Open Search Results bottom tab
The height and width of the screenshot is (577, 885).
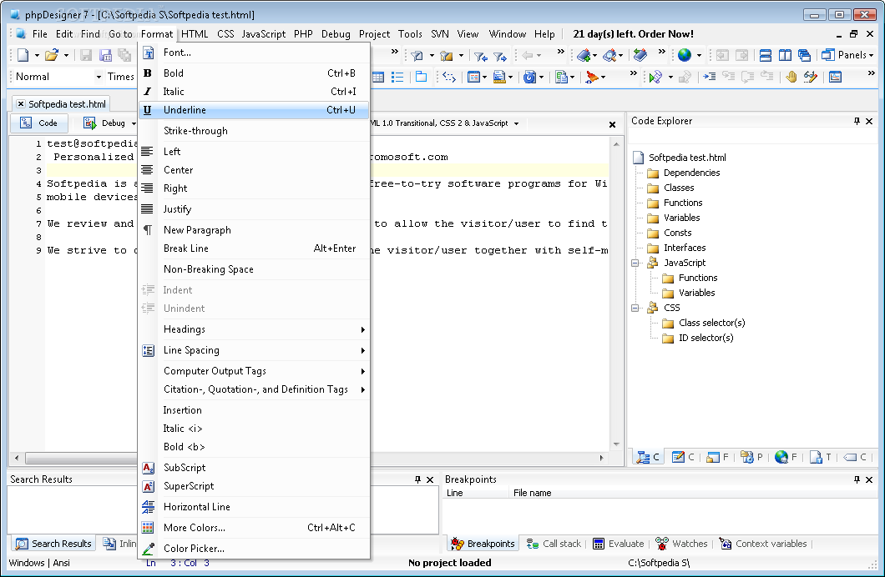point(53,544)
